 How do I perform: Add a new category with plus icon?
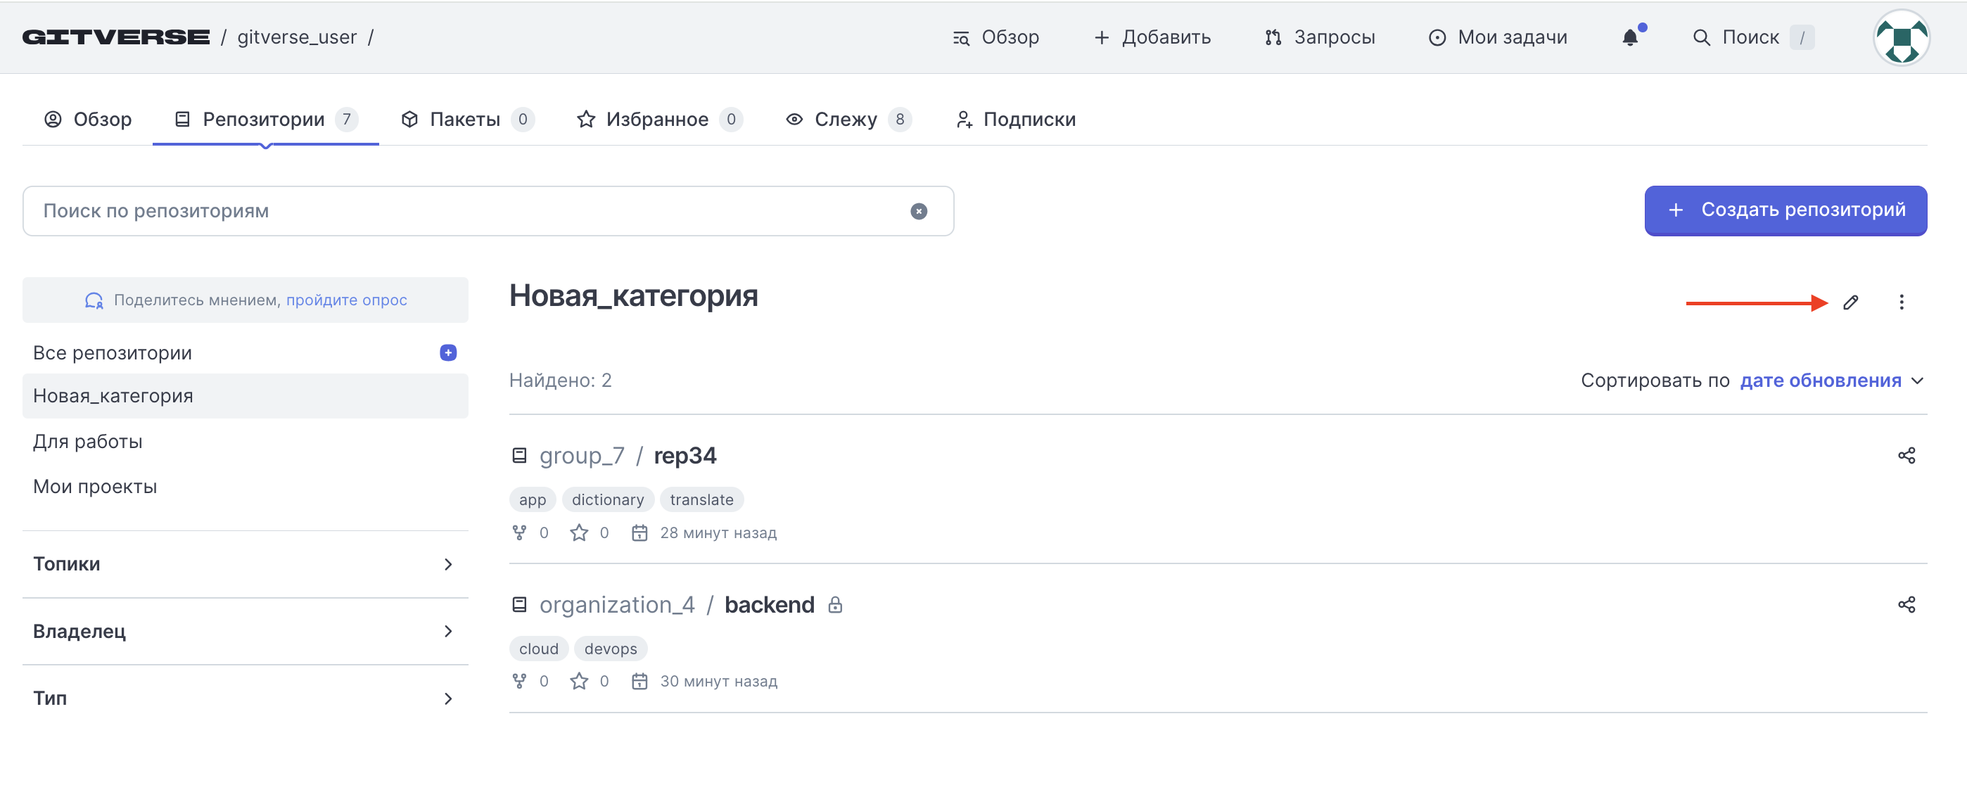click(x=448, y=353)
